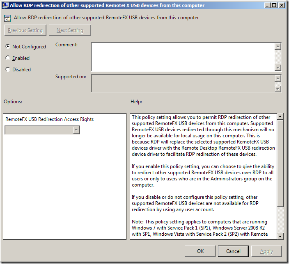The width and height of the screenshot is (289, 264).
Task: Click the policy setting icon beside the heading
Action: tap(7, 18)
